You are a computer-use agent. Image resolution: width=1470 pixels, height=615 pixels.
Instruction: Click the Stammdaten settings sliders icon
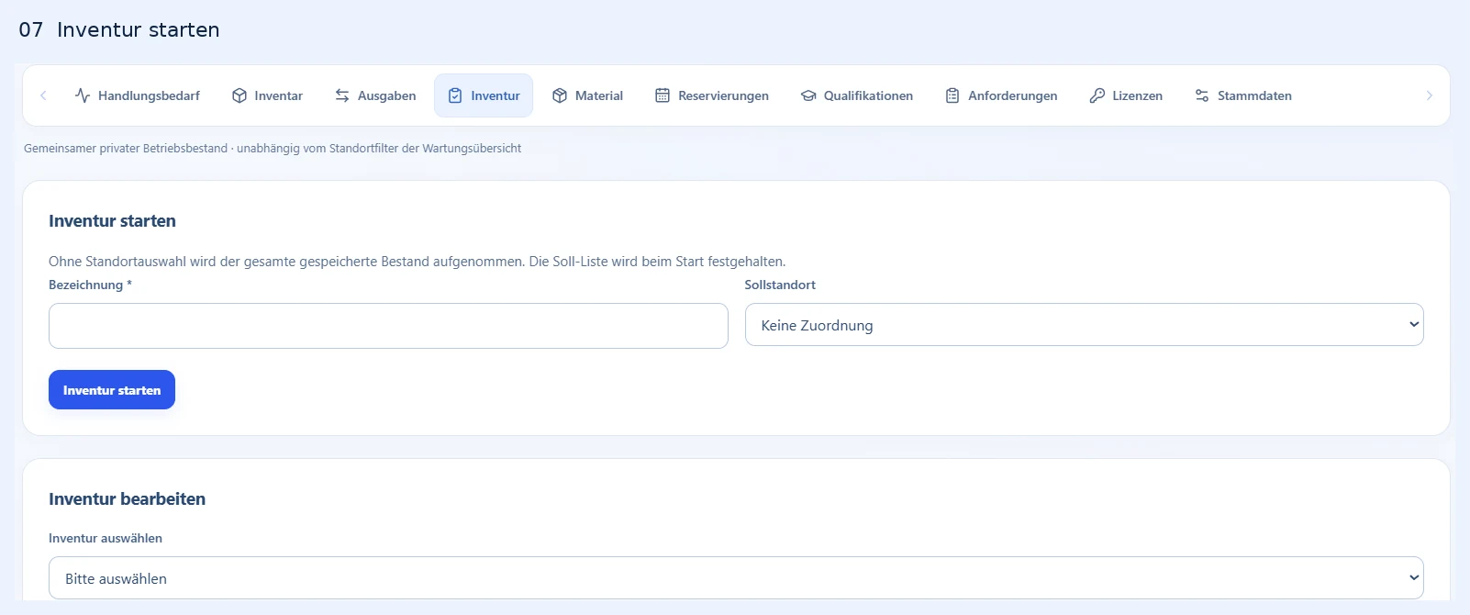point(1202,95)
